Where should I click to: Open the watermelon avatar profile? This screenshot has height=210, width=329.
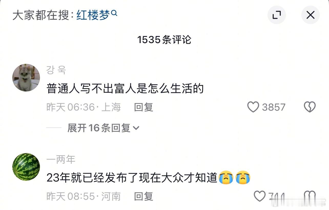(x=26, y=167)
